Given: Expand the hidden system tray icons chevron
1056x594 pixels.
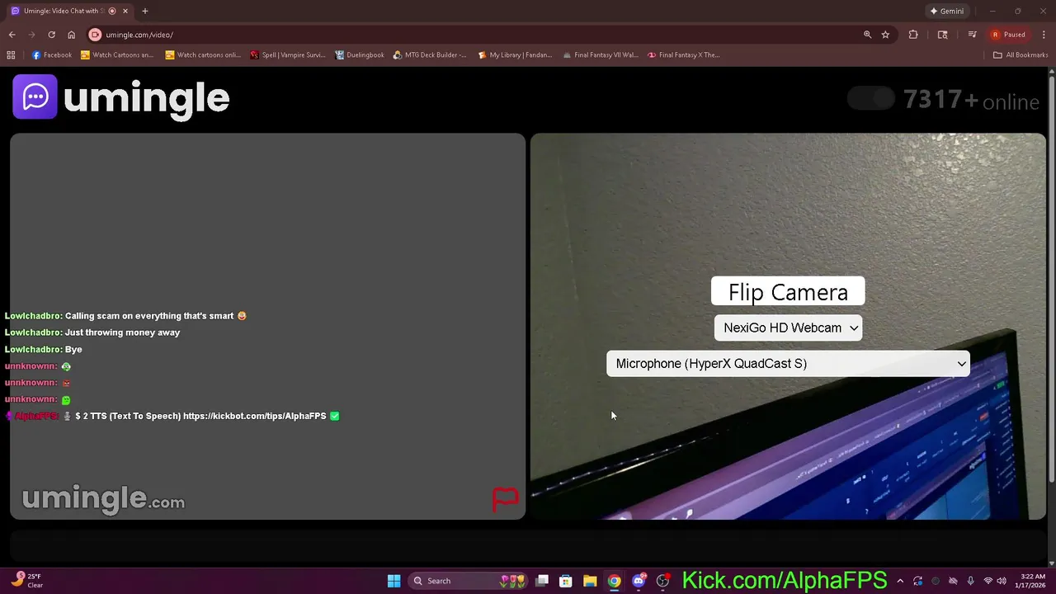Looking at the screenshot, I should click(900, 581).
